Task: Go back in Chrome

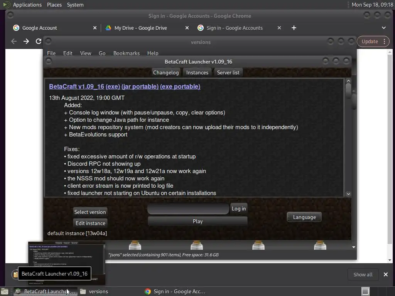Action: [14, 41]
